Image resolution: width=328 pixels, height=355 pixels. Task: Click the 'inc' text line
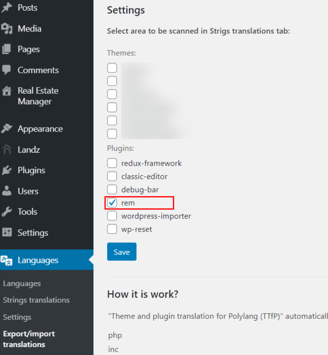113,349
